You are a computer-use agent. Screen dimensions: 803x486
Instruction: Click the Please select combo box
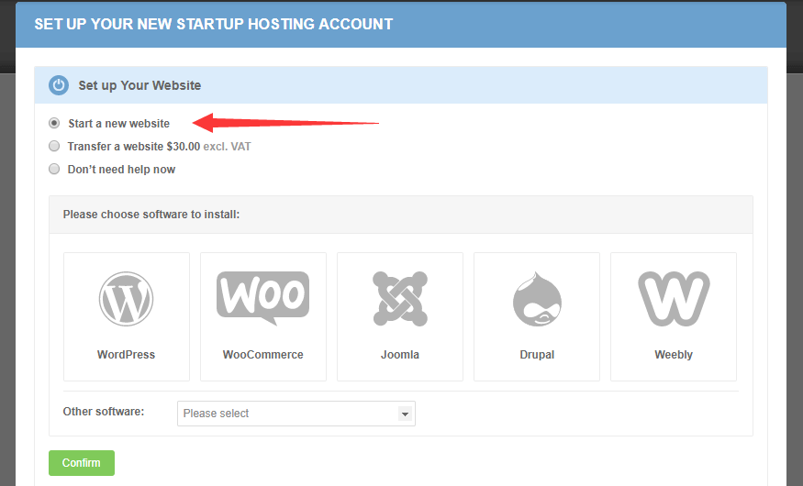click(x=289, y=414)
